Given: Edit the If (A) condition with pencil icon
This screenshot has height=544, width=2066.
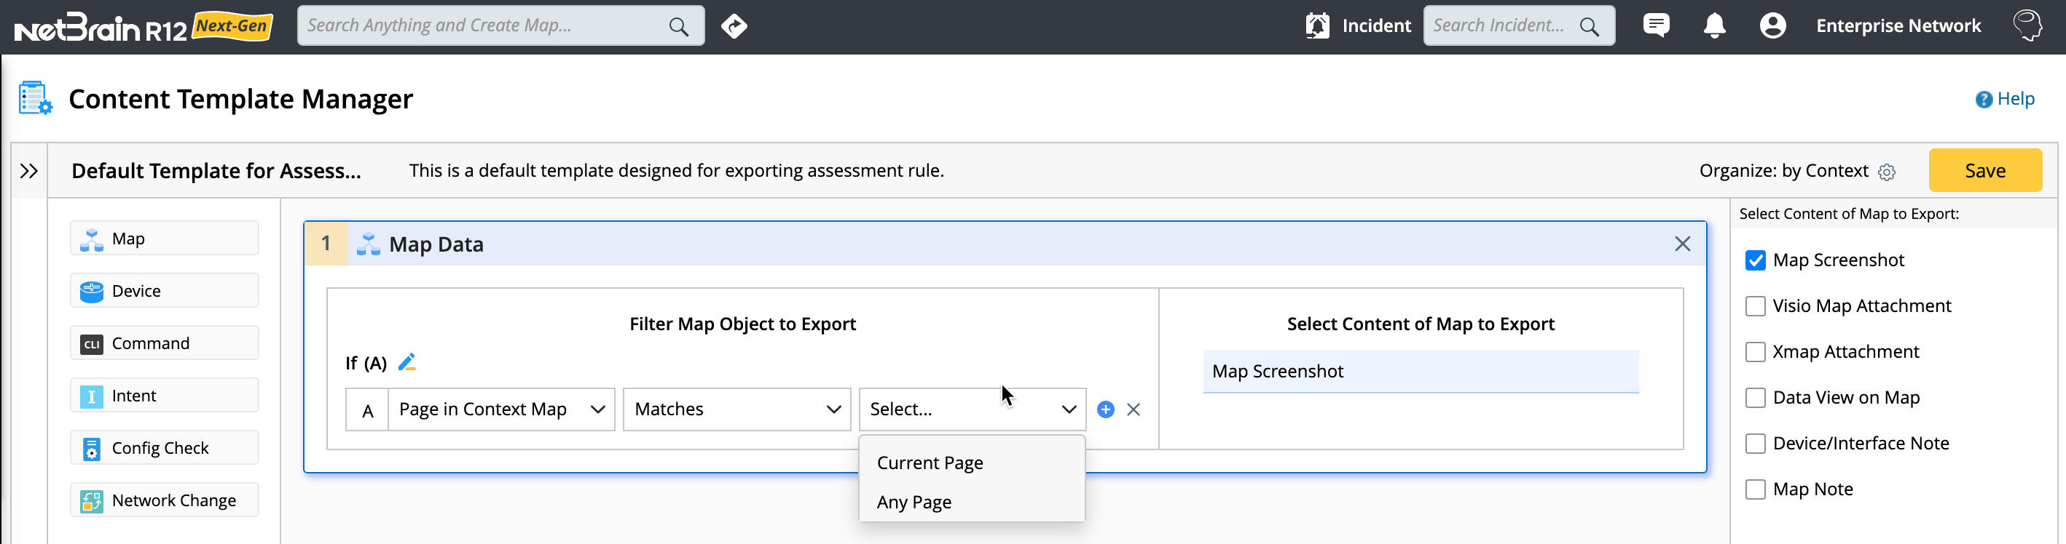Looking at the screenshot, I should tap(406, 362).
